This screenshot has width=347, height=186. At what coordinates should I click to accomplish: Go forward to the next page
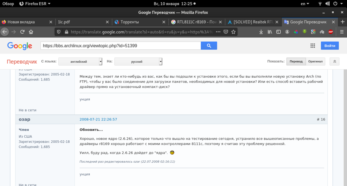pos(14,32)
